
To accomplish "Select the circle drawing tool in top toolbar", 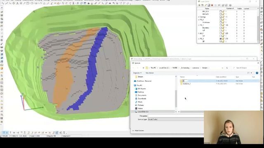I will point(32,3).
